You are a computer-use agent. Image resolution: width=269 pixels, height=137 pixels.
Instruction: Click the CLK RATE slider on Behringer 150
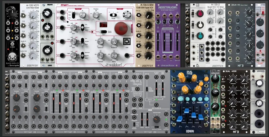click(x=156, y=89)
